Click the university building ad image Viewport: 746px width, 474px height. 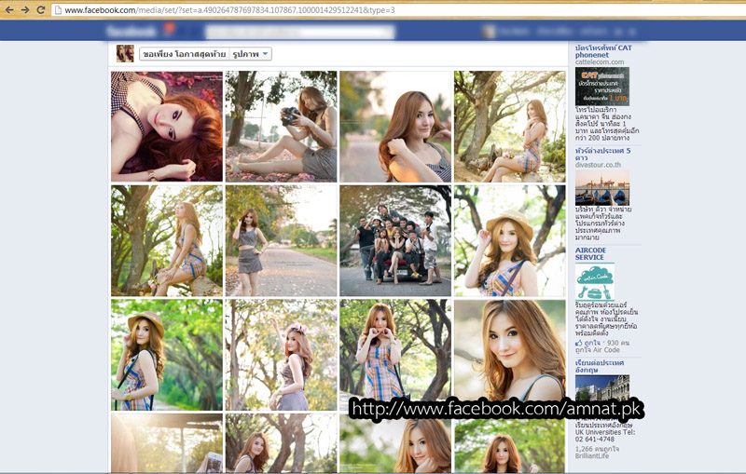pos(601,387)
